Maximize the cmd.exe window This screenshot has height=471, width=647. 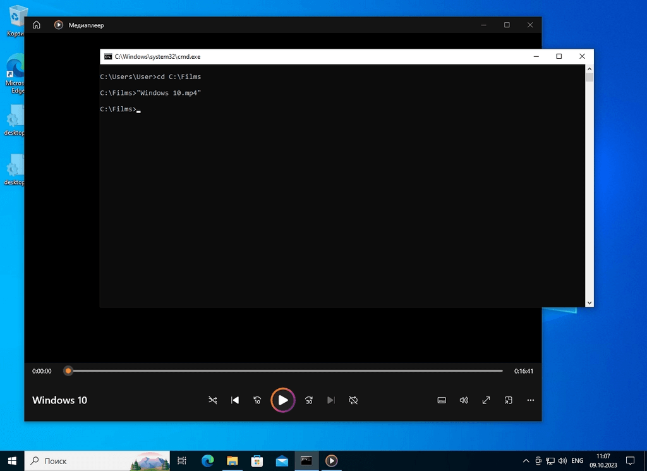coord(559,56)
